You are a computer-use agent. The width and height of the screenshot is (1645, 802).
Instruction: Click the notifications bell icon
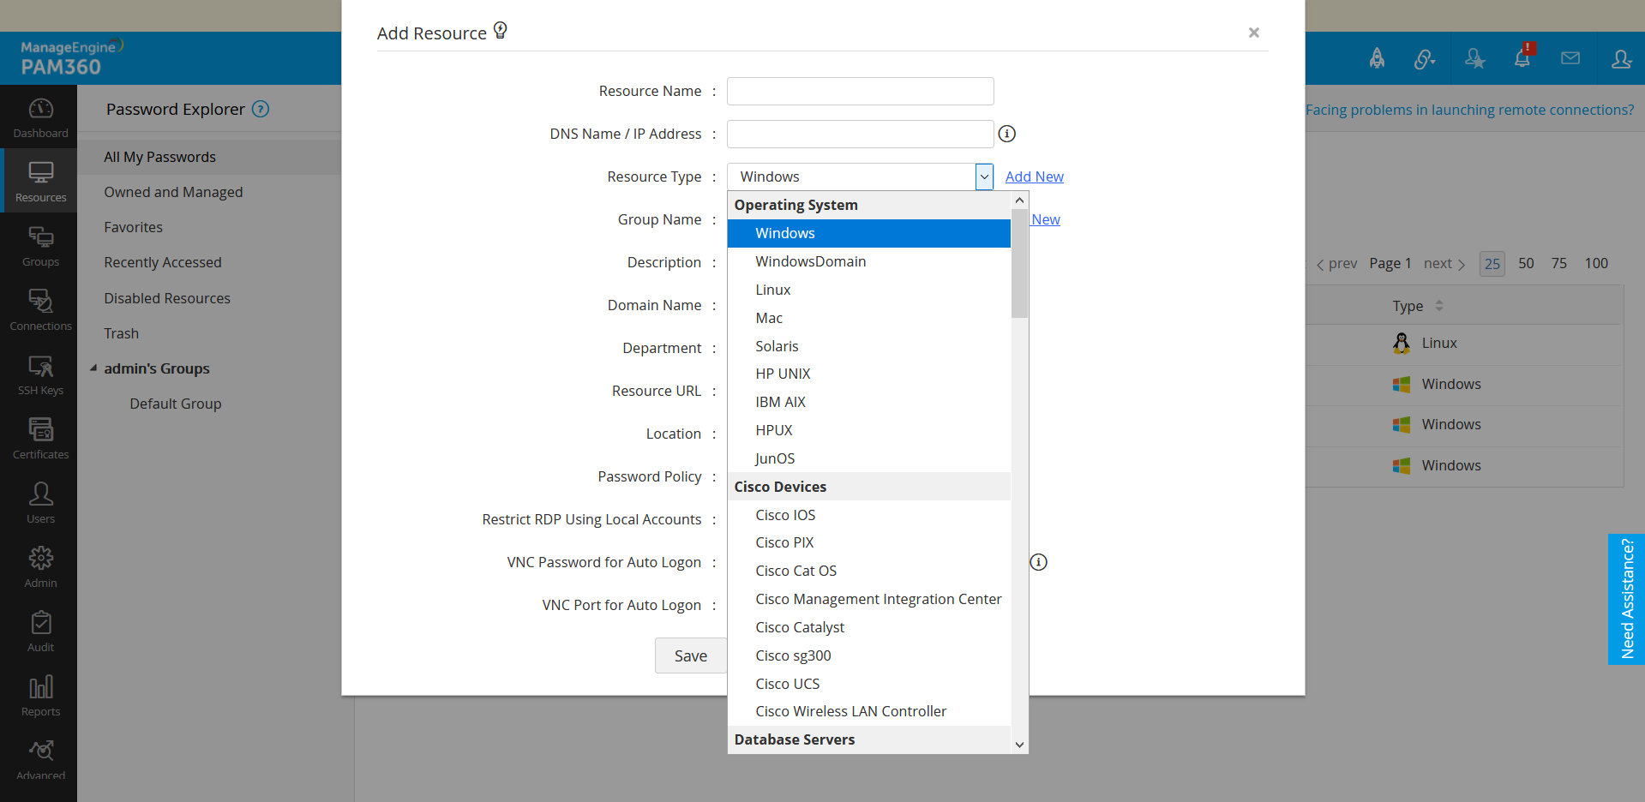click(x=1522, y=58)
